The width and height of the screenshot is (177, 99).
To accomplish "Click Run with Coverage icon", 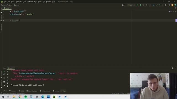I will [143, 5].
